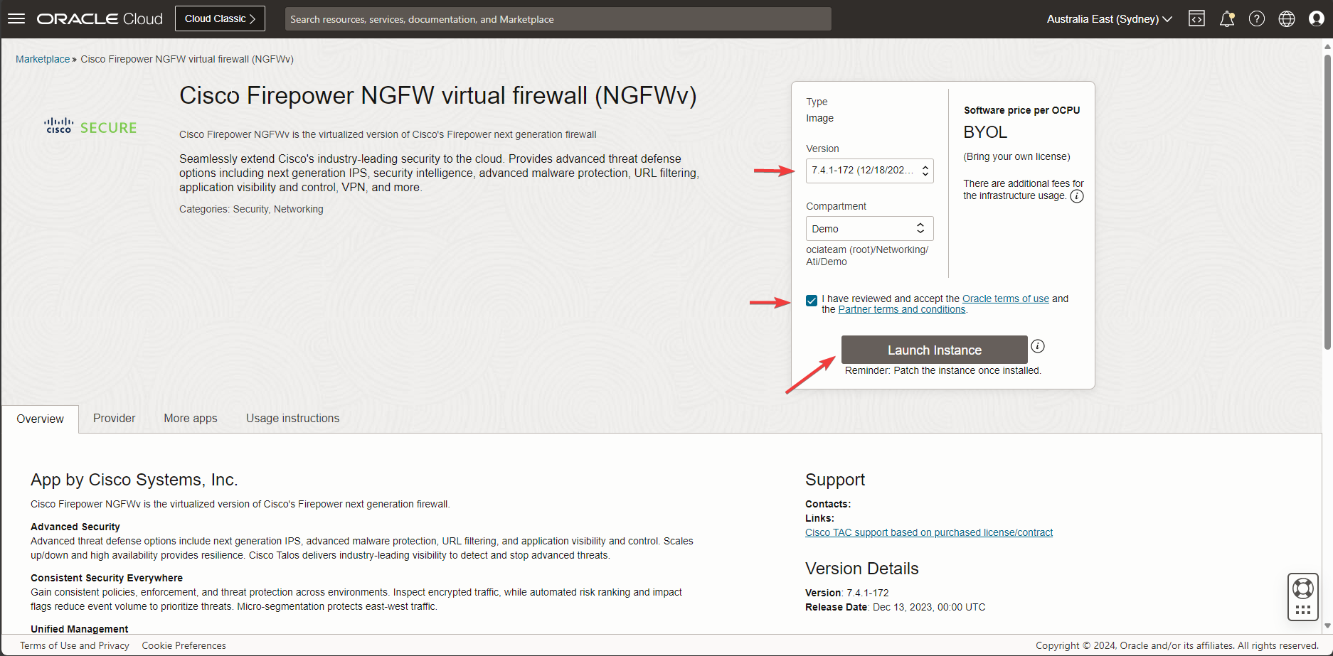Click the Oracle Cloud logo
Image resolution: width=1333 pixels, height=656 pixels.
coord(100,19)
